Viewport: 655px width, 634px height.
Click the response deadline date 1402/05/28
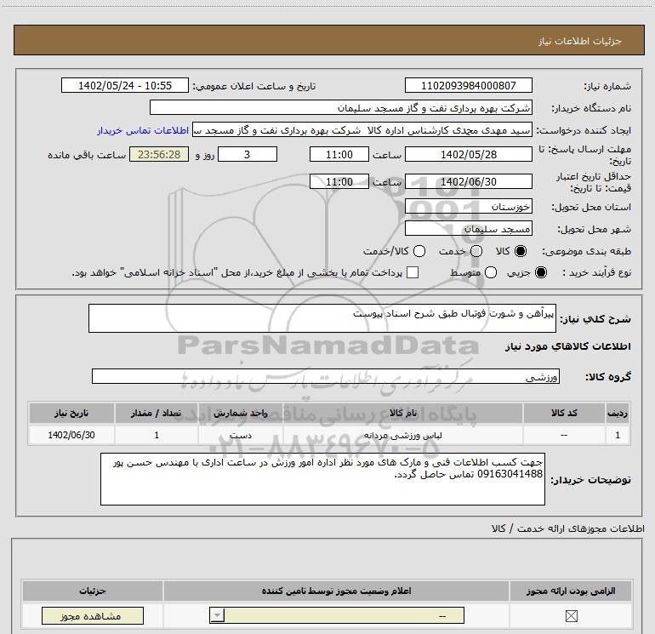tap(468, 154)
